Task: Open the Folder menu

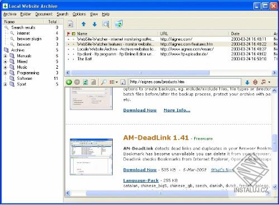Action: tap(26, 14)
